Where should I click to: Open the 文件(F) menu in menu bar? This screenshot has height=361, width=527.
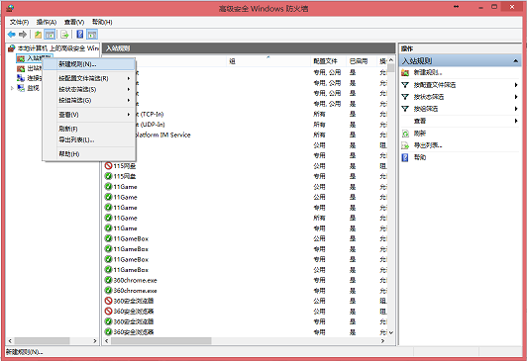tap(19, 22)
